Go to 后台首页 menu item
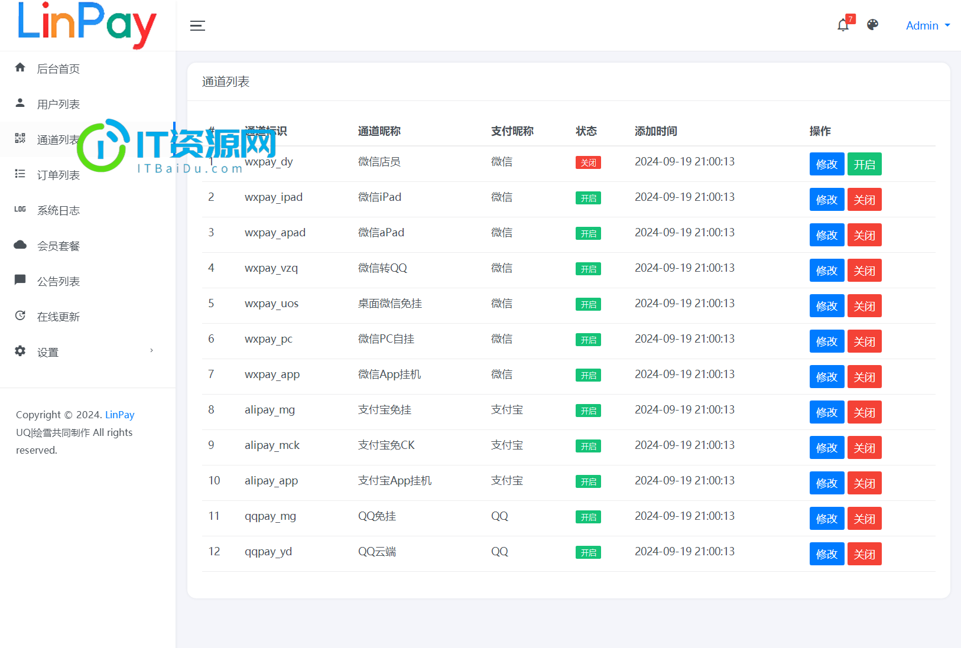 tap(87, 69)
